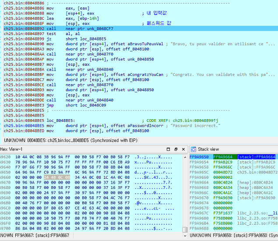Click 'lea eax, [ebp-14h]' instruction
The height and width of the screenshot is (241, 278).
(x=73, y=18)
